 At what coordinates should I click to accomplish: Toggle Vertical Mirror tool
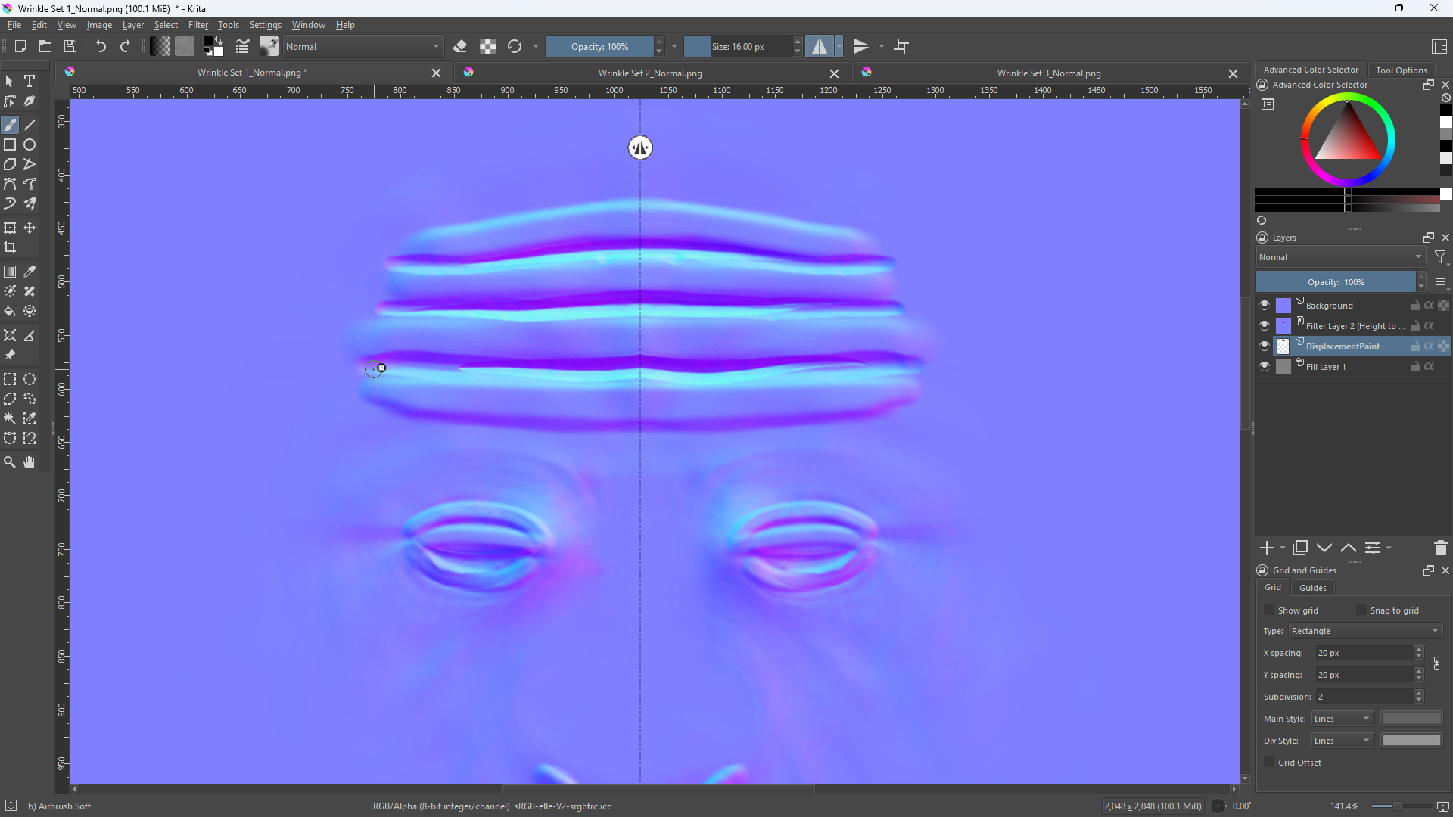861,46
